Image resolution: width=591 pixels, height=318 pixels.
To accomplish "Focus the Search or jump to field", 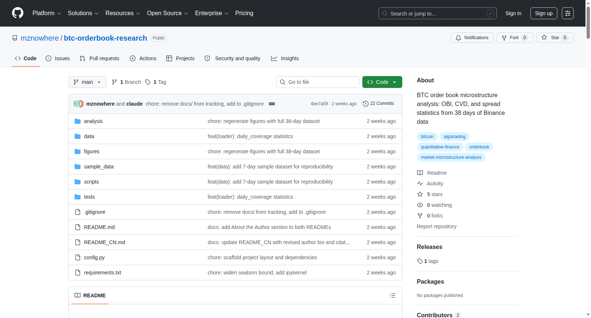I will (x=438, y=13).
